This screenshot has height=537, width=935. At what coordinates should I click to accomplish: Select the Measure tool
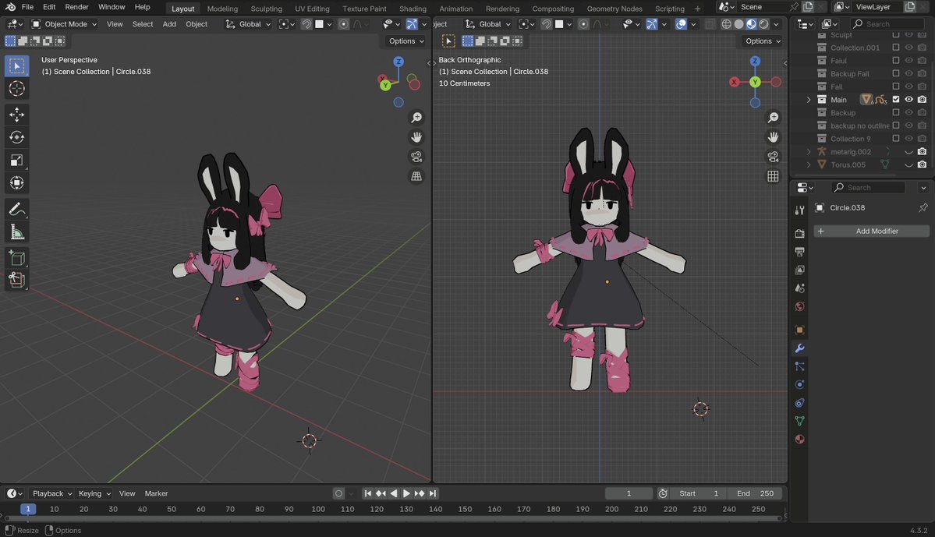click(x=16, y=231)
